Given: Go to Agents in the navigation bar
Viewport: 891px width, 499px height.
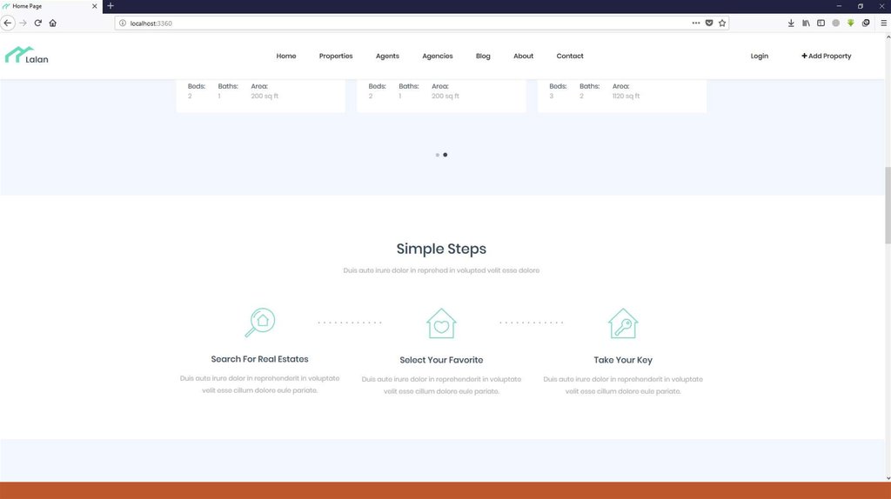Looking at the screenshot, I should (x=387, y=56).
